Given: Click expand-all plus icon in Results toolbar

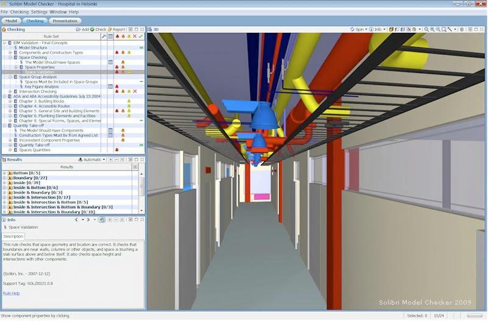Looking at the screenshot, I should (110, 160).
